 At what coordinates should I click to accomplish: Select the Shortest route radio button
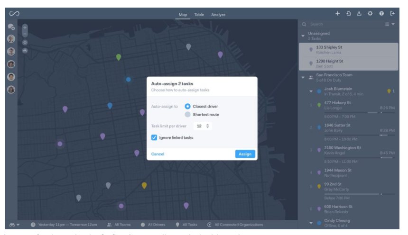[187, 114]
